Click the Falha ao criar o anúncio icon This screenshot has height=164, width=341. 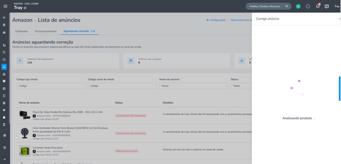131,61
